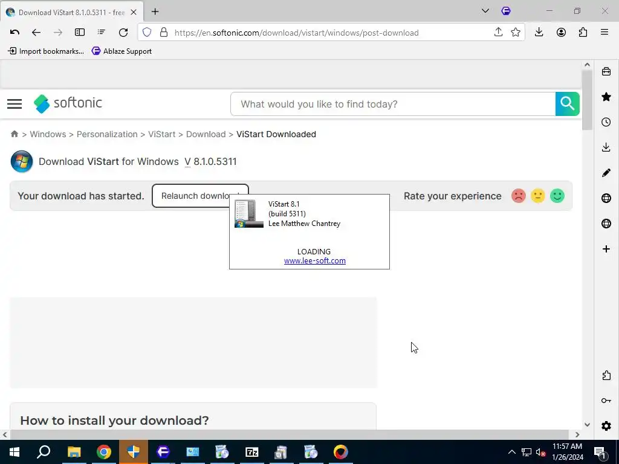
Task: Click the teal search magnifier button
Action: tap(567, 104)
